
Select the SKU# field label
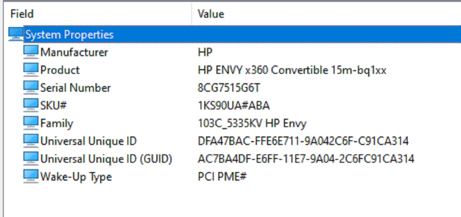[x=54, y=105]
